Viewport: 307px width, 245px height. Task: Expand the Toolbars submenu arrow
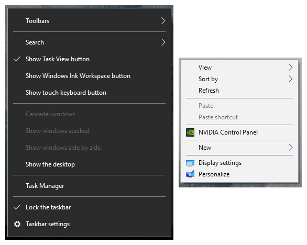click(x=163, y=21)
